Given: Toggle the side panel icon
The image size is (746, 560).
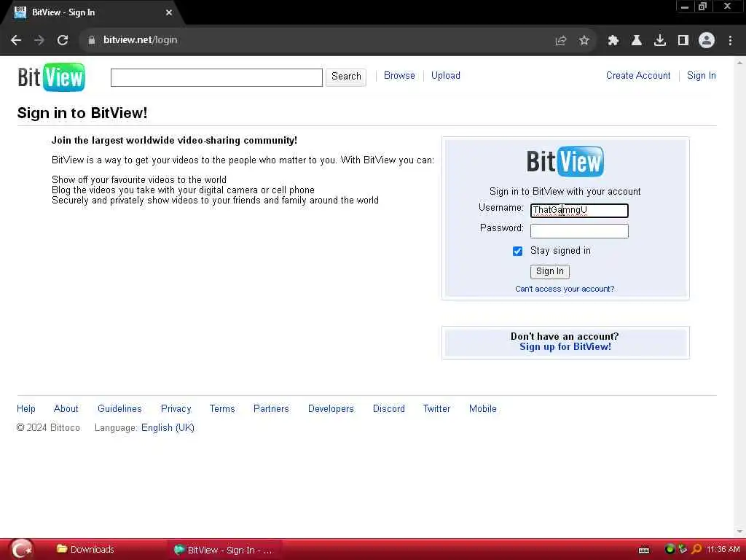Looking at the screenshot, I should click(683, 41).
